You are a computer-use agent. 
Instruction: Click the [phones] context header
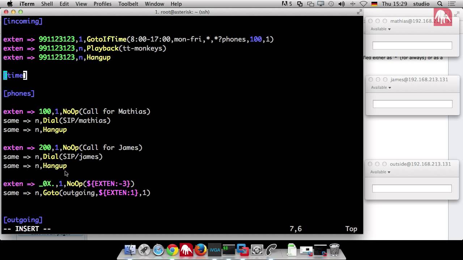tap(19, 94)
